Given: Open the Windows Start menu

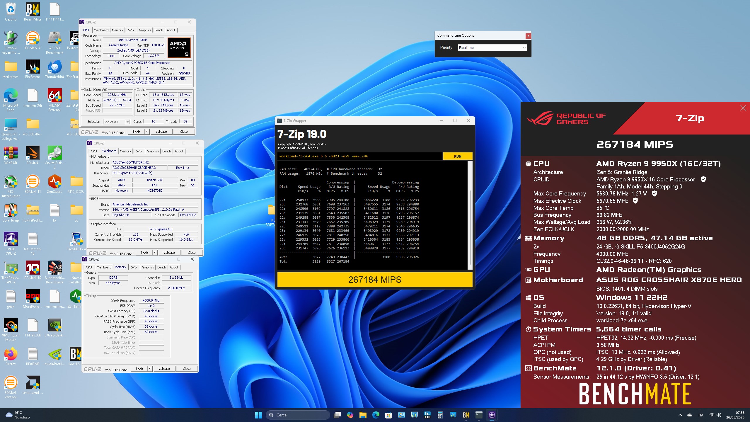Looking at the screenshot, I should [x=258, y=415].
